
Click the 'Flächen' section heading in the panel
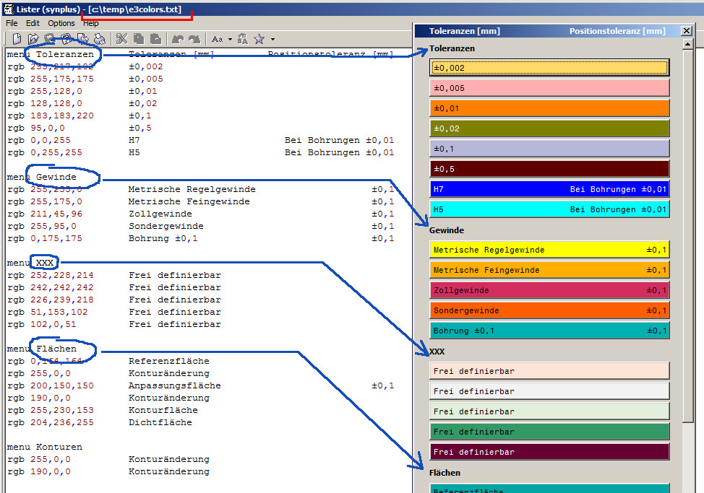click(x=445, y=472)
